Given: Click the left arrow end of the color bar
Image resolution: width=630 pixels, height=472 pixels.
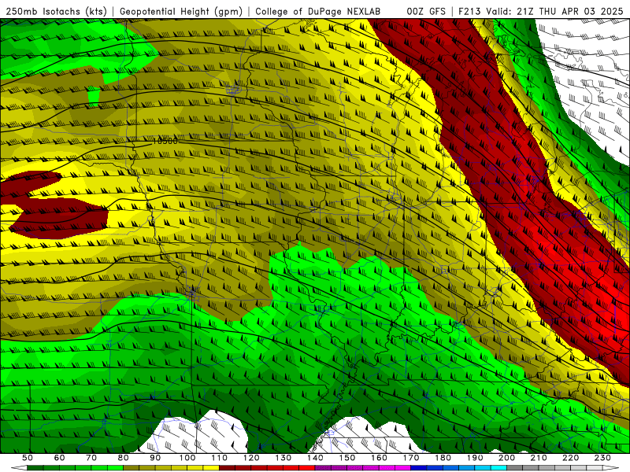Looking at the screenshot, I should coord(19,468).
